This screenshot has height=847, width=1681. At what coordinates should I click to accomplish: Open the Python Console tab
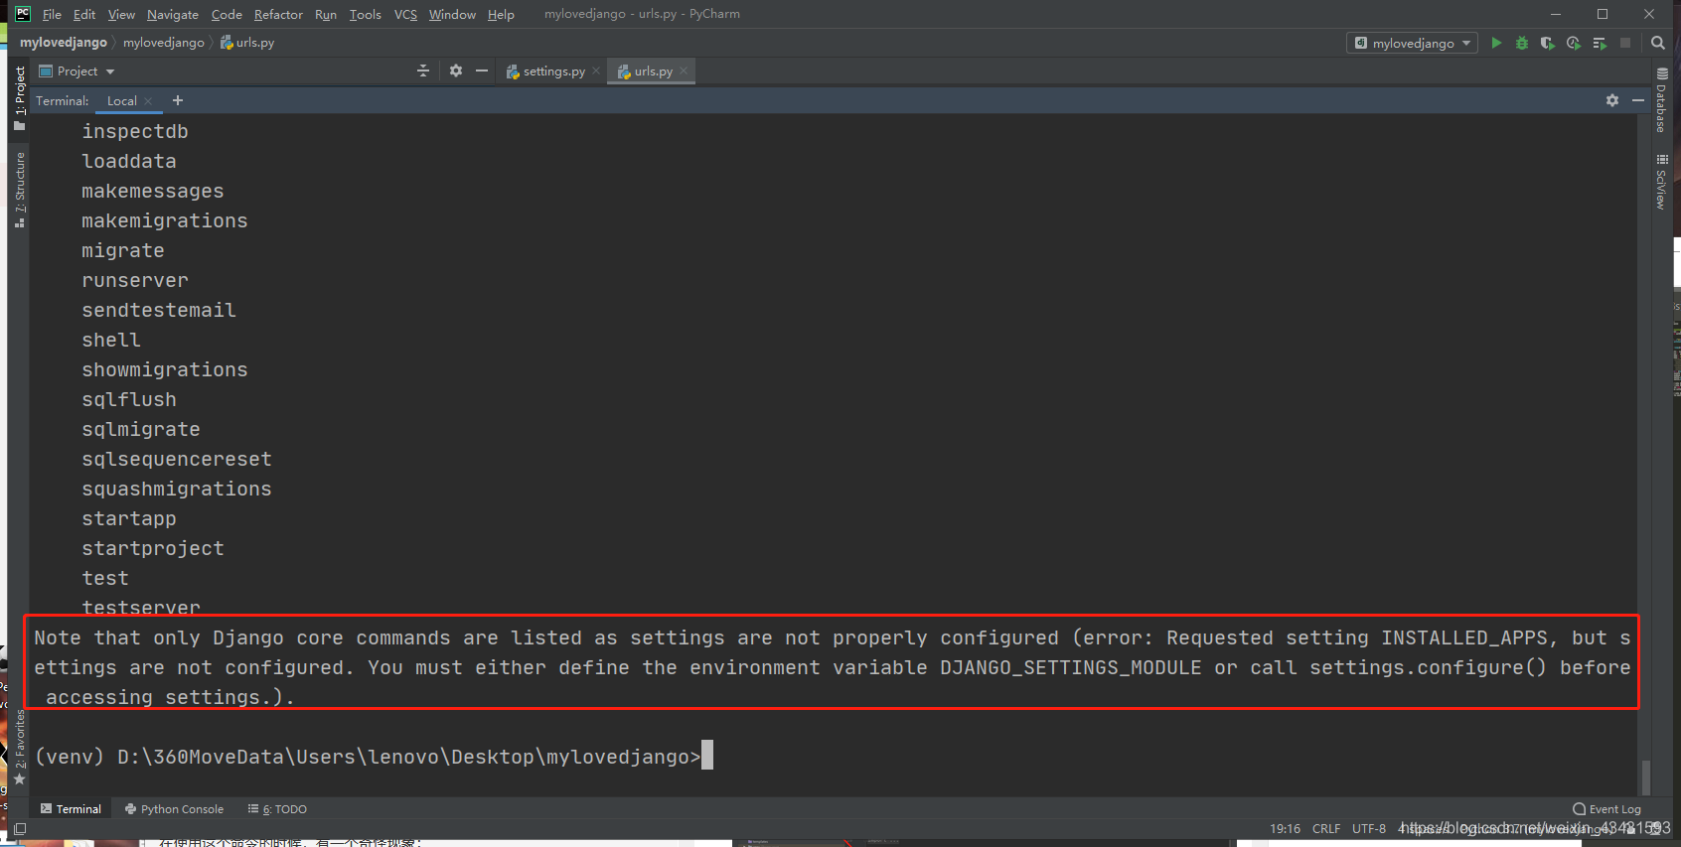[x=174, y=809]
